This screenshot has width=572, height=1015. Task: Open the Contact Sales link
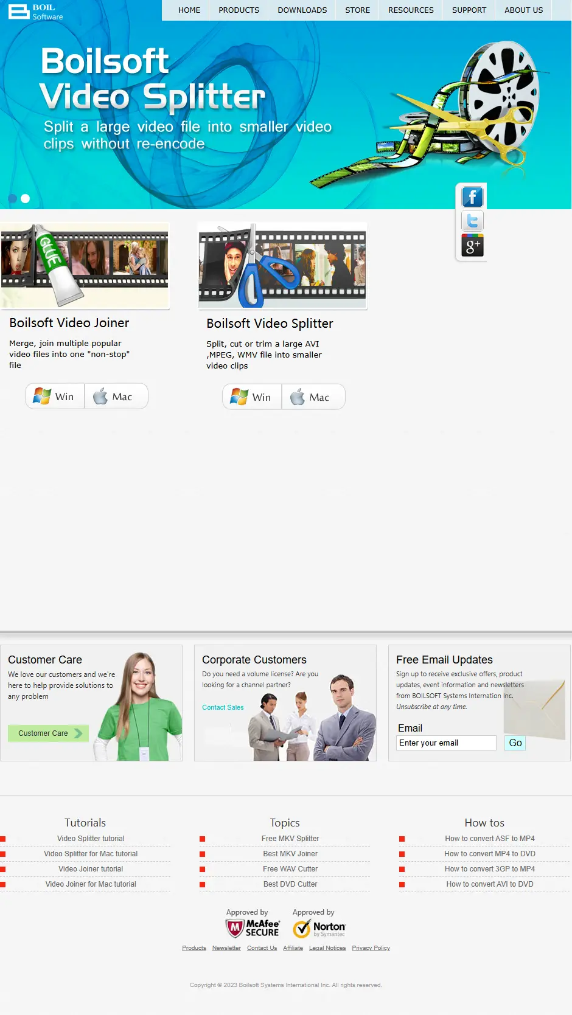(223, 707)
